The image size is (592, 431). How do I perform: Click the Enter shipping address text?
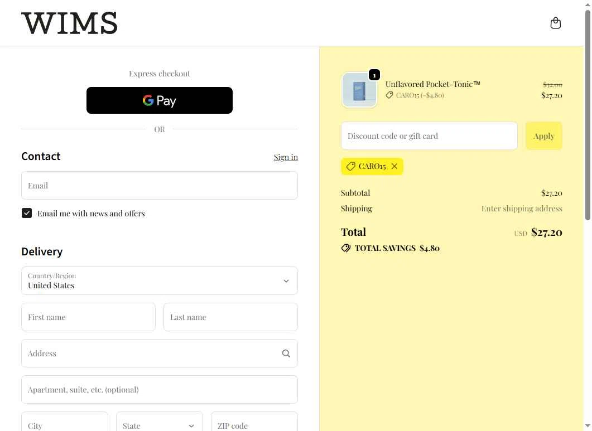pos(521,209)
